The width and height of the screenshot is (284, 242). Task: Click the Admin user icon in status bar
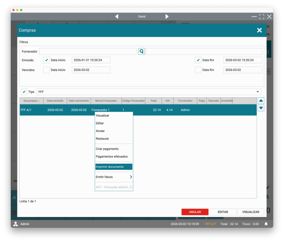point(16,224)
